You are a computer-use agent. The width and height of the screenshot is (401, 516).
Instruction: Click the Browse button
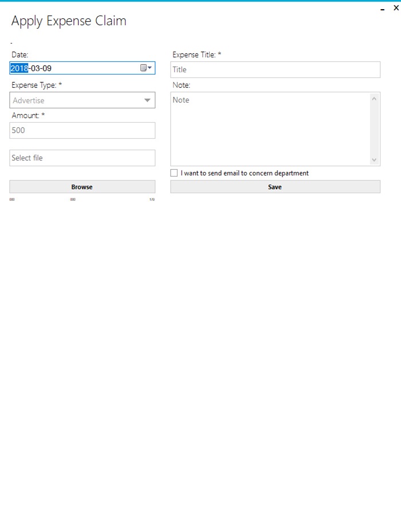pos(82,186)
